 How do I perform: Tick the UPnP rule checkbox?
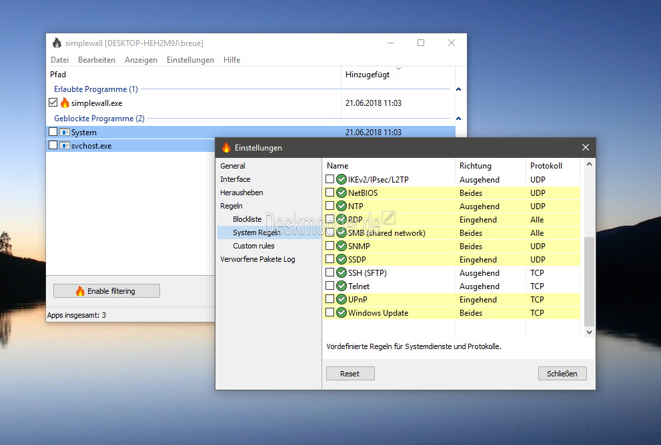[x=329, y=299]
